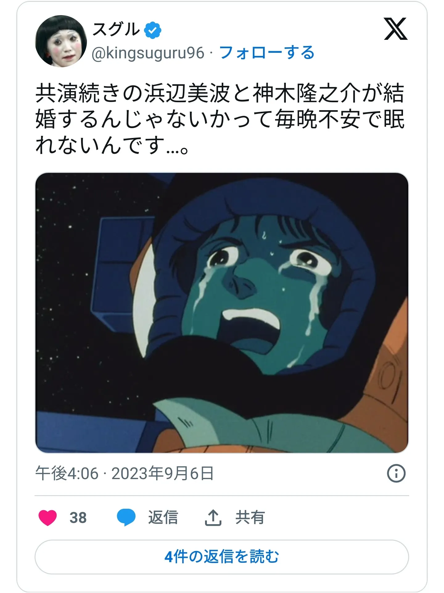The height and width of the screenshot is (593, 444).
Task: Click the pink heart like icon
Action: [47, 518]
